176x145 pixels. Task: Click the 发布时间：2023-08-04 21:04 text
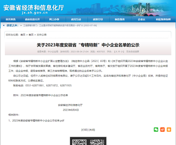[x=74, y=52]
